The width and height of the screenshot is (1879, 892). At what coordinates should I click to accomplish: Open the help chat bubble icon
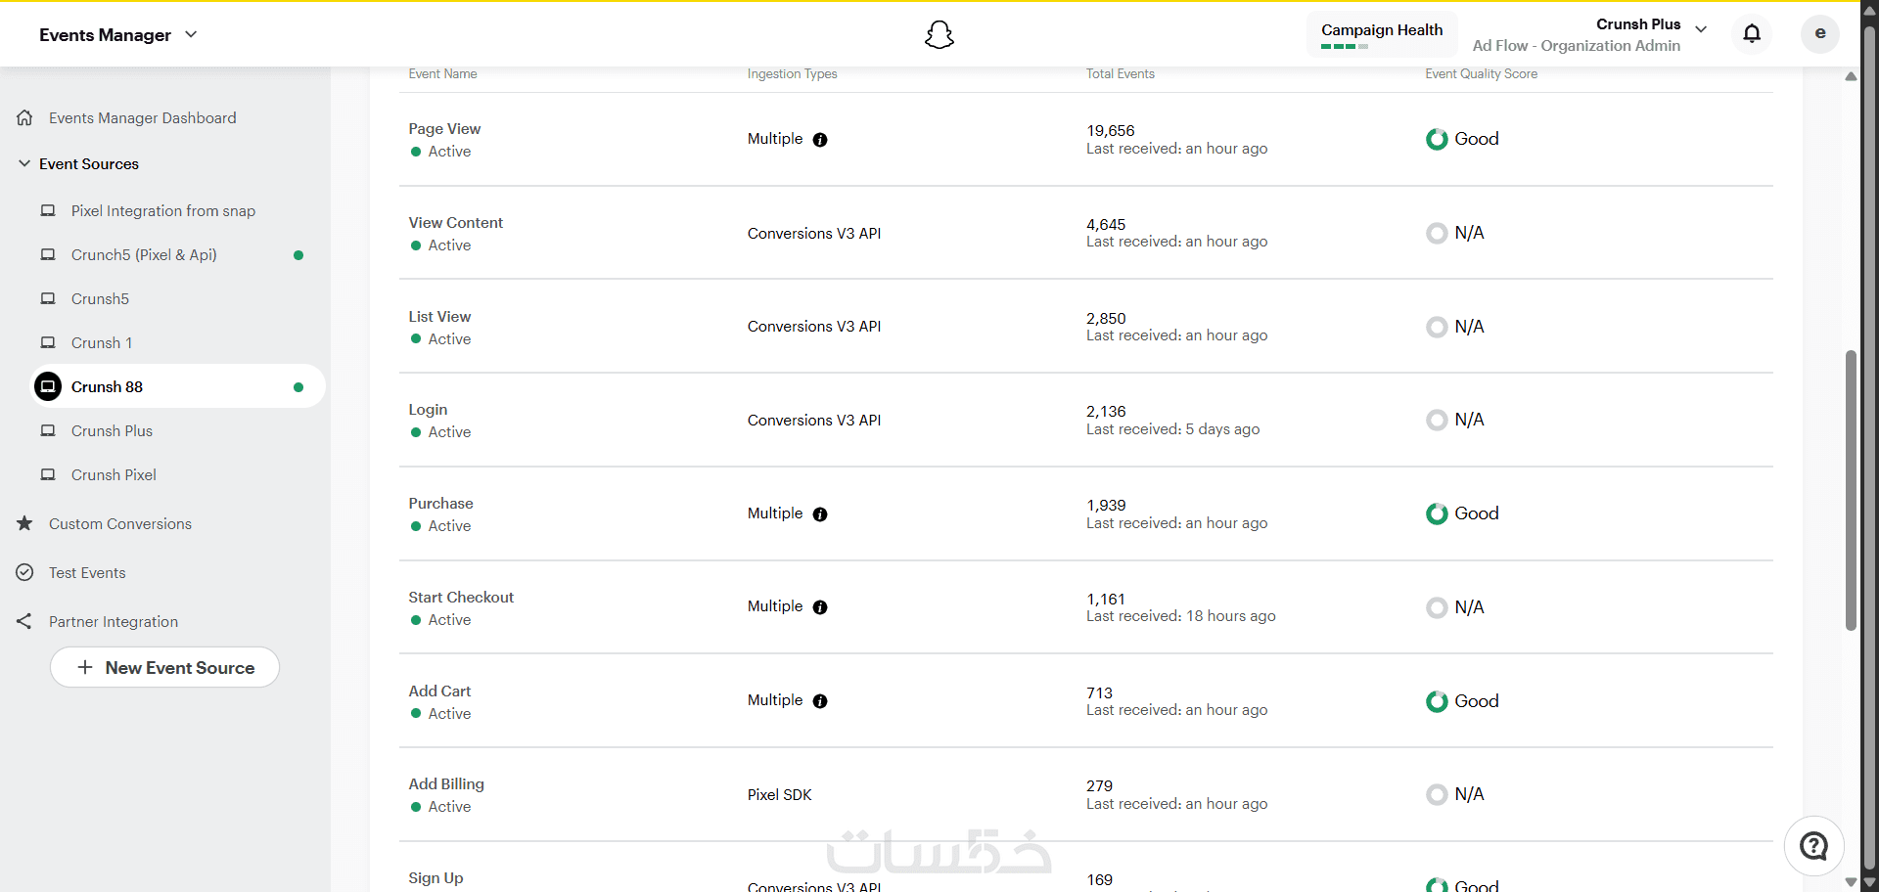[x=1813, y=846]
